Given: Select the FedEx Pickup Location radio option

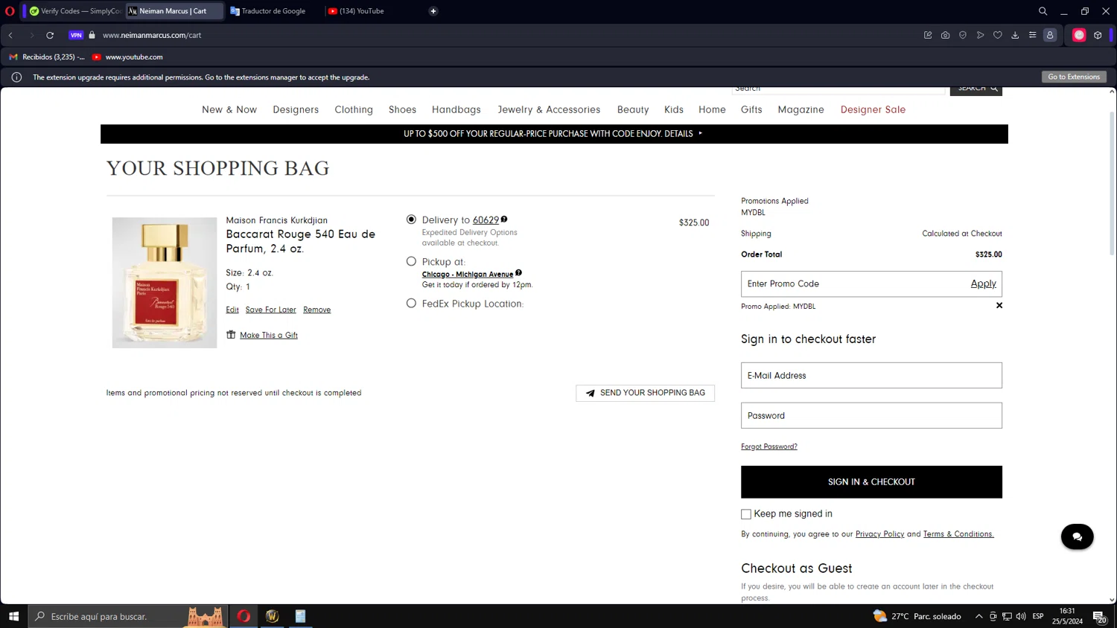Looking at the screenshot, I should [411, 303].
